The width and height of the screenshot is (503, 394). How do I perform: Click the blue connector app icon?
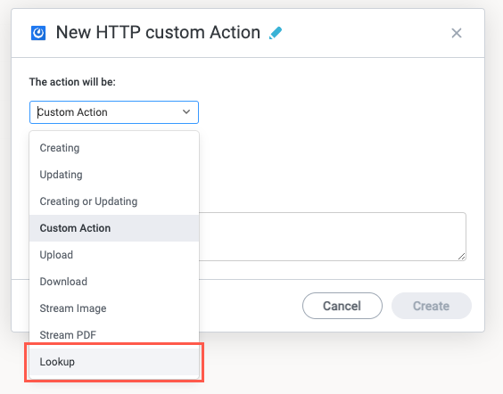click(38, 33)
